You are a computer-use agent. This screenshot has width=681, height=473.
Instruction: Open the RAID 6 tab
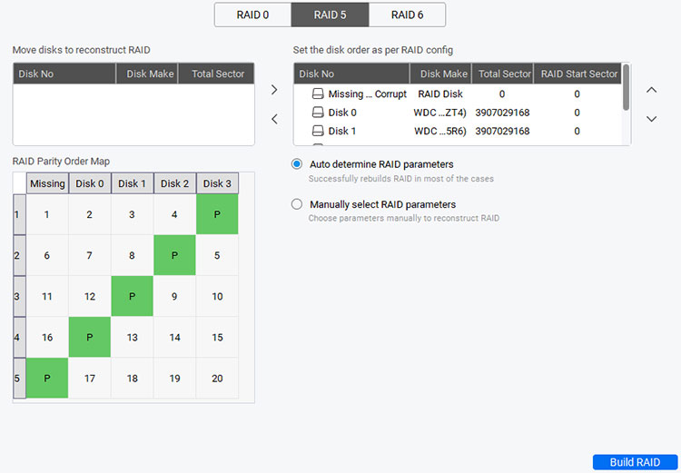(407, 15)
